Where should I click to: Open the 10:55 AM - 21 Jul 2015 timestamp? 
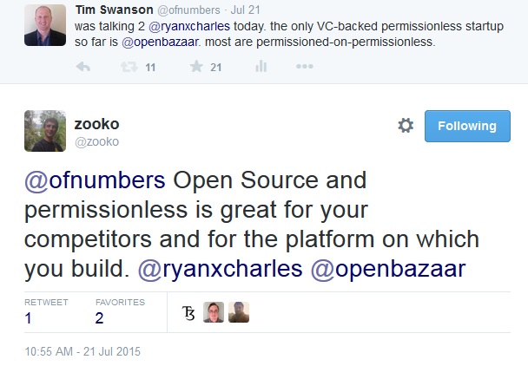pos(82,351)
